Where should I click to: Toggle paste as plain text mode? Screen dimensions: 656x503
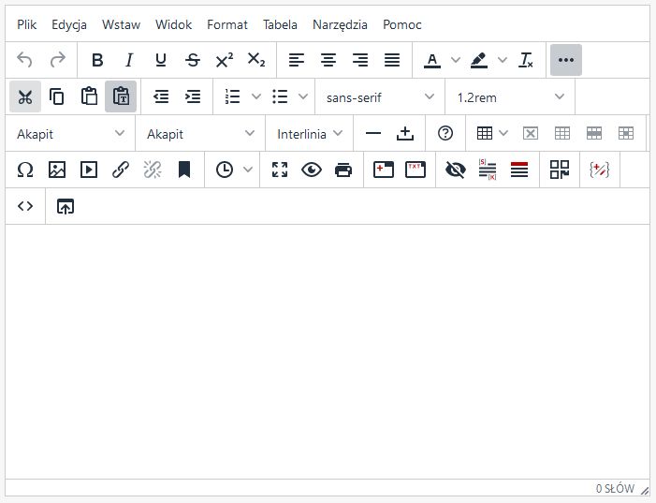[x=121, y=96]
